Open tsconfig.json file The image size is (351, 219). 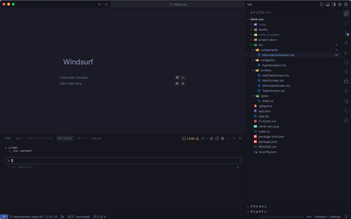click(267, 152)
